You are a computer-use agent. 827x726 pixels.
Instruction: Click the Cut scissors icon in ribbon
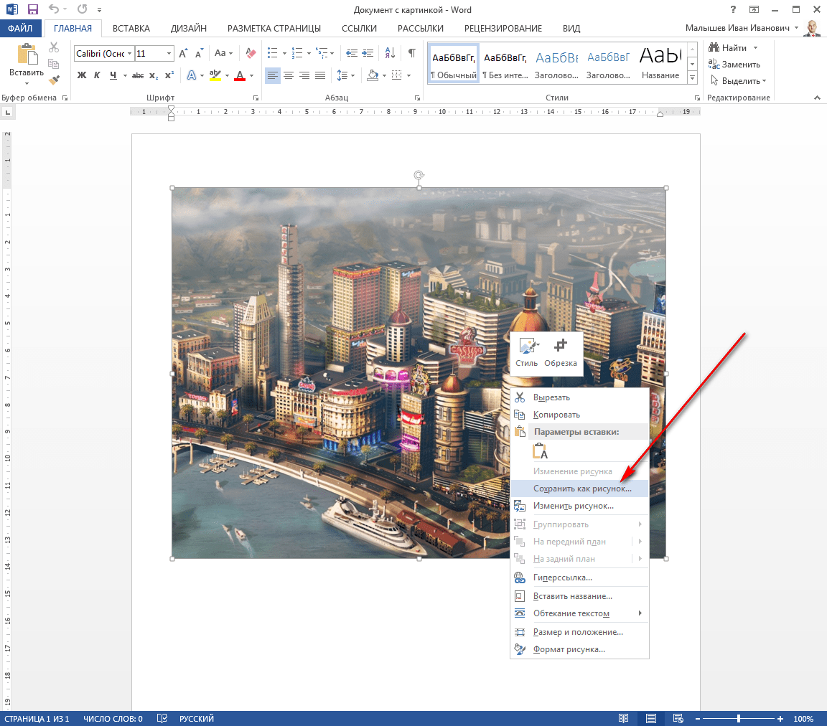coord(53,47)
